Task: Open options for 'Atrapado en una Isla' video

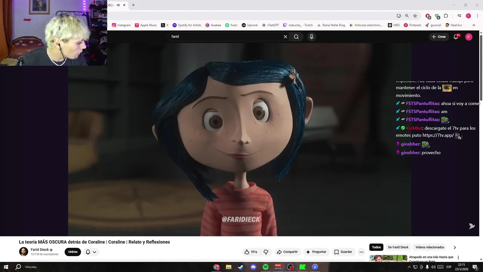Action: pyautogui.click(x=458, y=258)
